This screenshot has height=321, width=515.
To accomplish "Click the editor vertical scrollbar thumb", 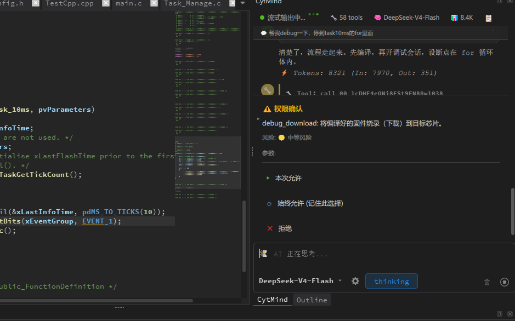I will 244,236.
